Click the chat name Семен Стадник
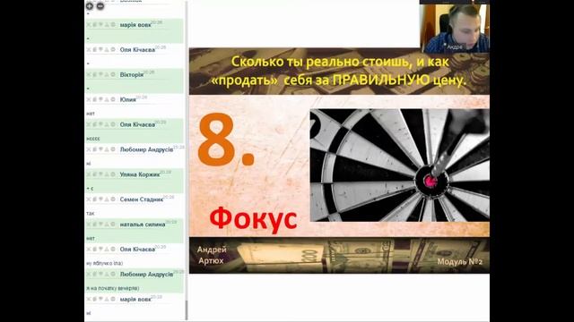The height and width of the screenshot is (322, 574). 142,199
